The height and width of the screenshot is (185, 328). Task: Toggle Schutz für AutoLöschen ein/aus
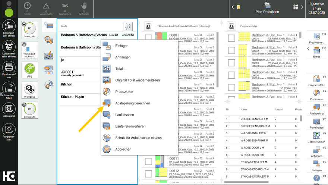pos(139,138)
